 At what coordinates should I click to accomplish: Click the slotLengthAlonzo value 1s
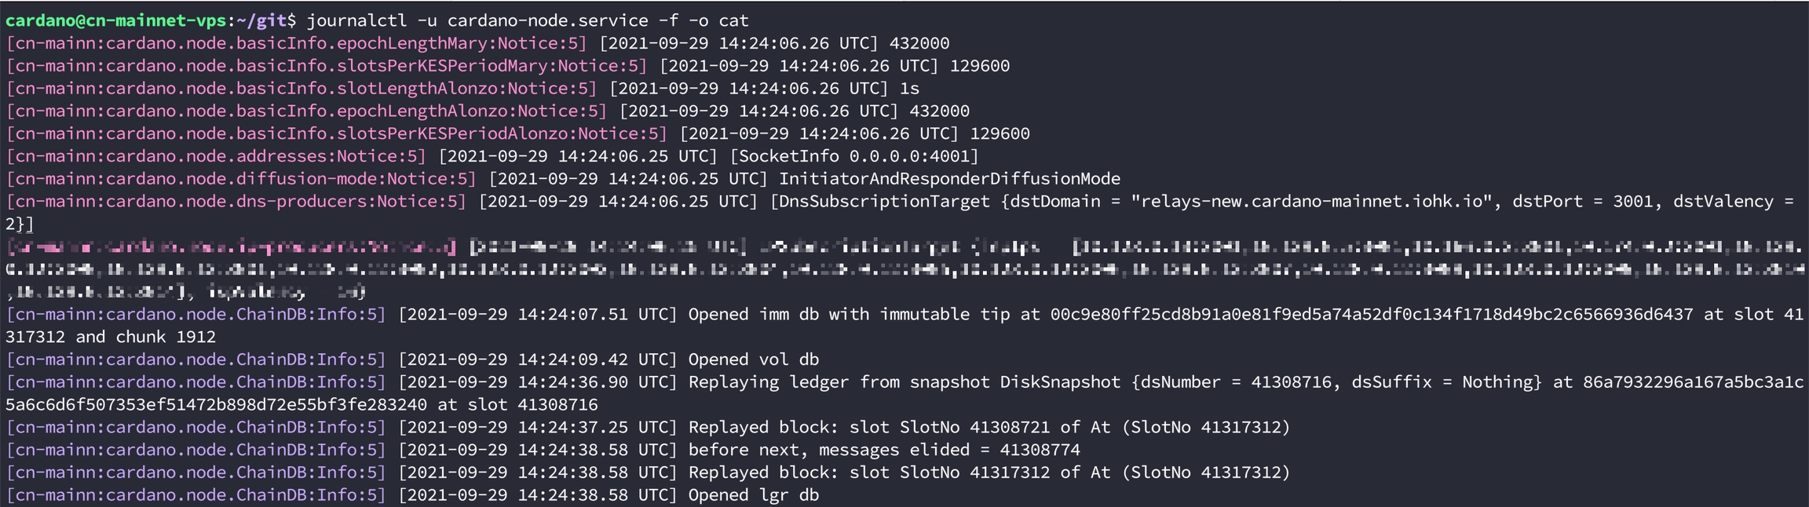tap(909, 89)
